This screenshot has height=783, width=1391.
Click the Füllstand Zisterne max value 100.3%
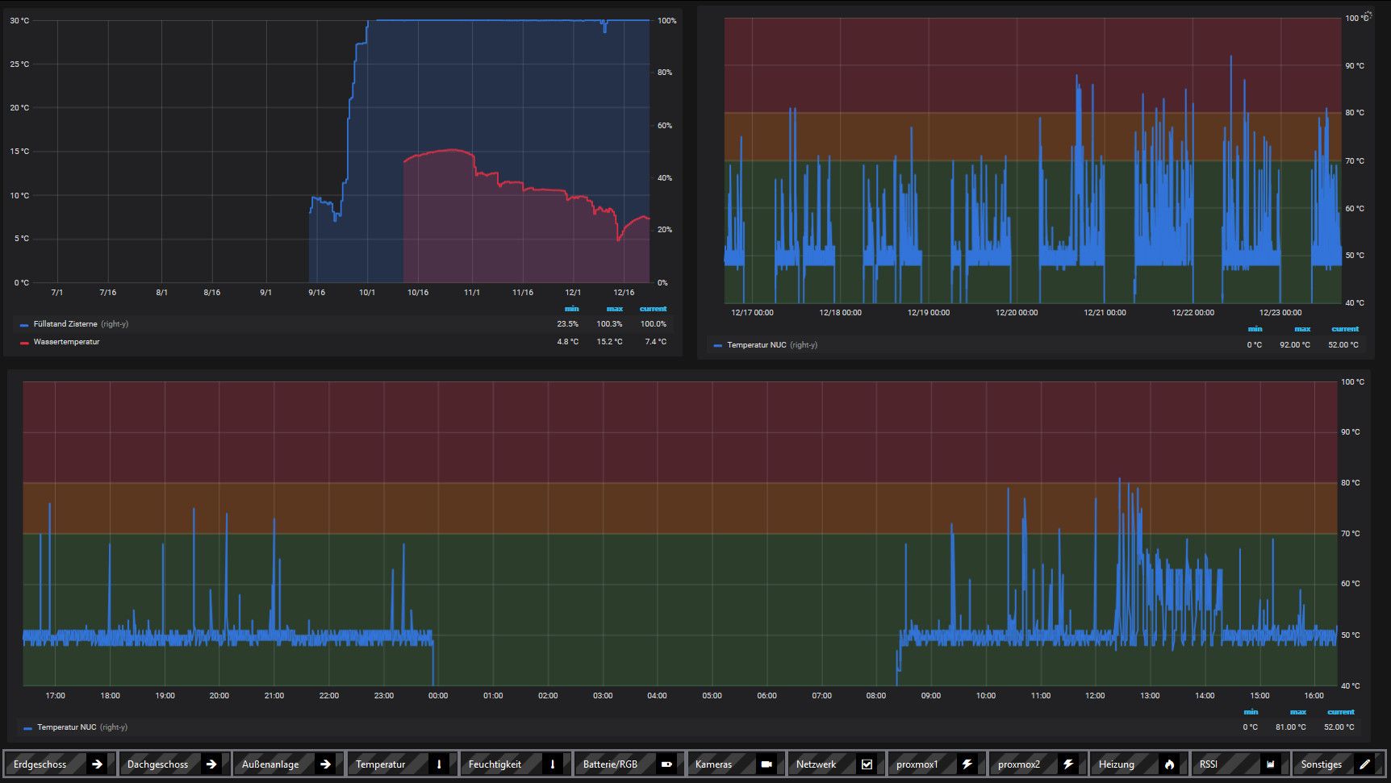point(609,324)
